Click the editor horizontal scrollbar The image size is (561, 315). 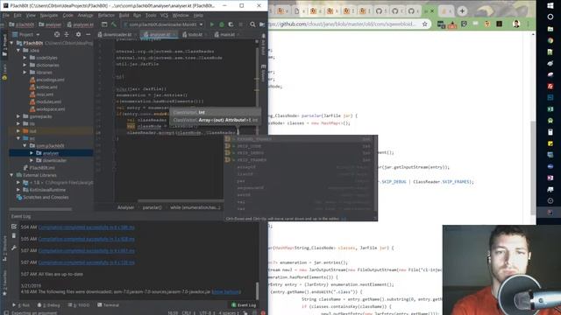(x=181, y=200)
